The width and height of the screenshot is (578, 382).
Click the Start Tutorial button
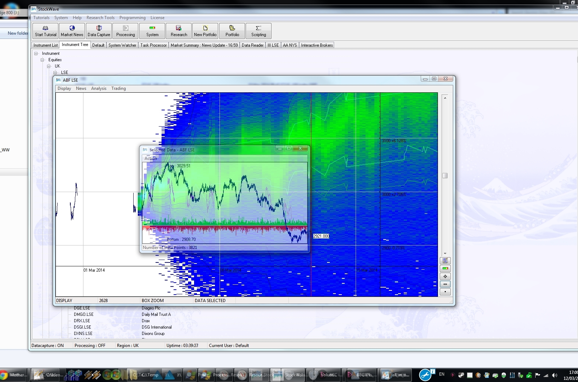pos(45,31)
